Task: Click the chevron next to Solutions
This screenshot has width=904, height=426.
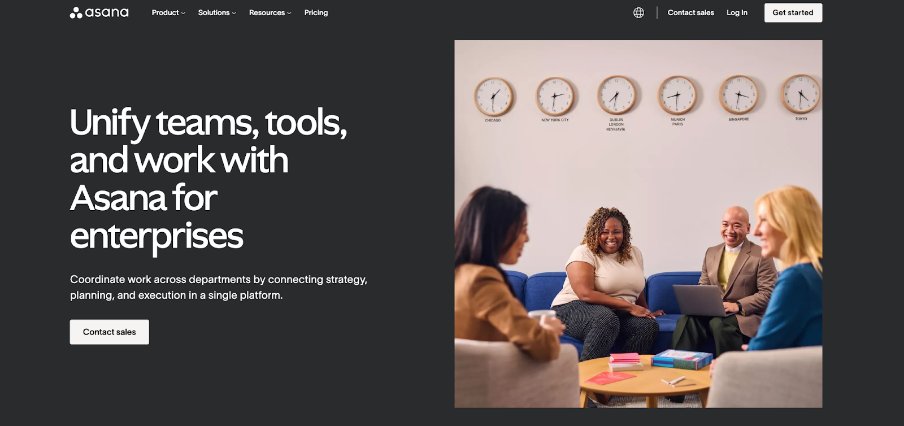Action: [234, 13]
